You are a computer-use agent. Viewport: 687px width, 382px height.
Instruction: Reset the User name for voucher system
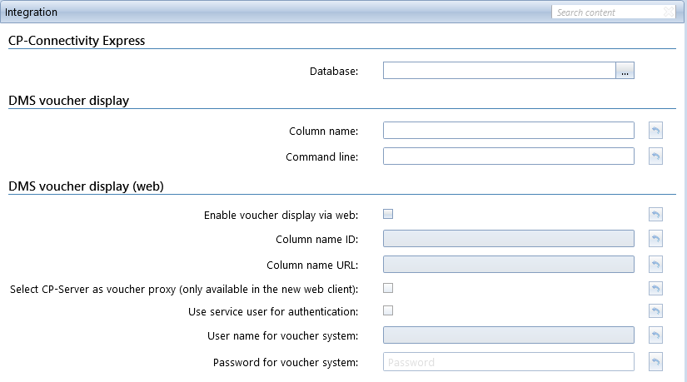tap(655, 335)
